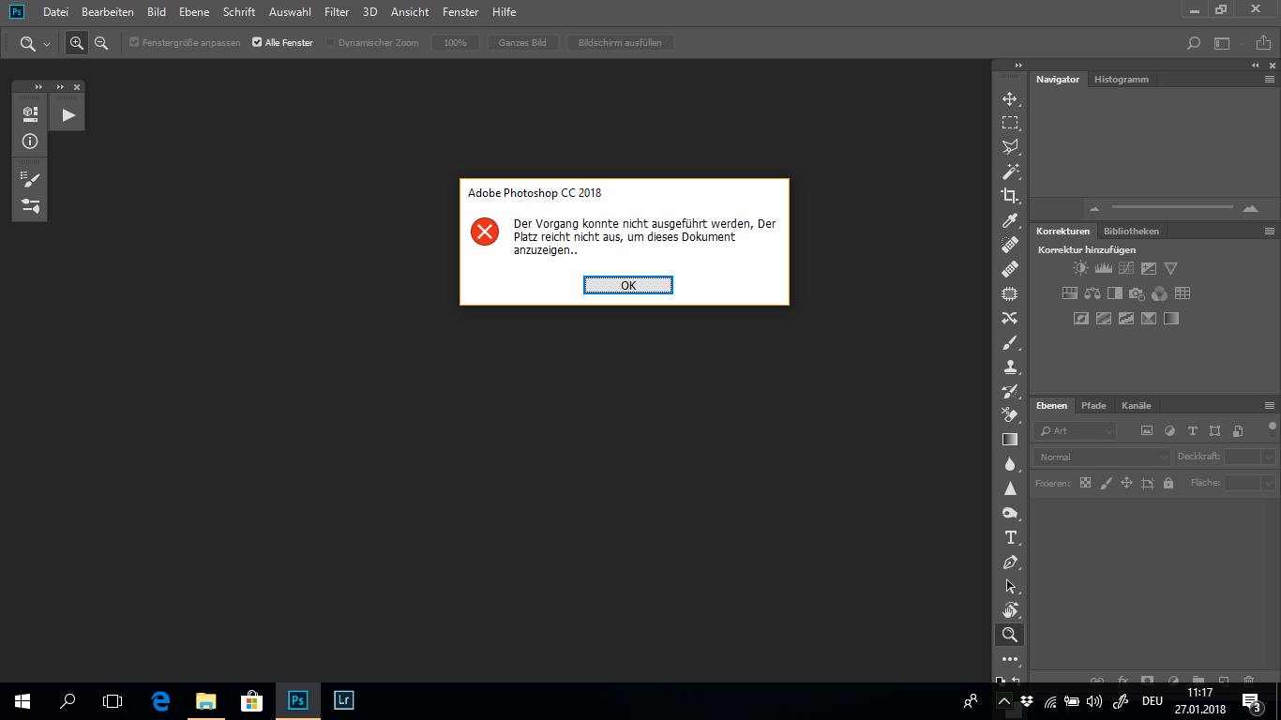Open the Actions play button panel

(x=68, y=114)
